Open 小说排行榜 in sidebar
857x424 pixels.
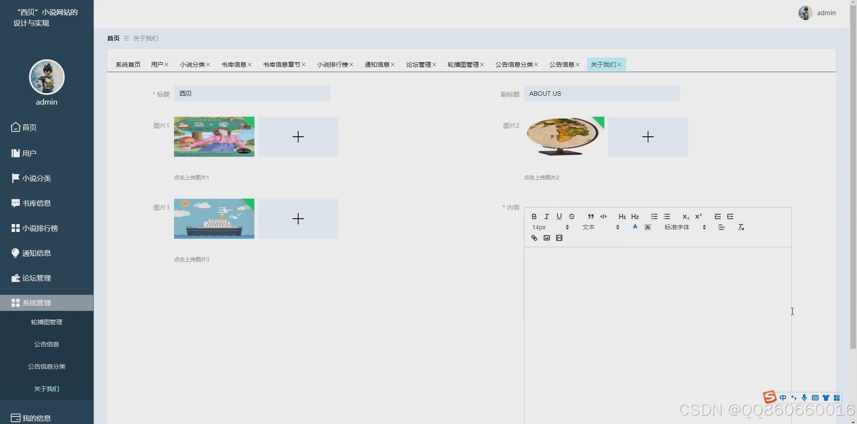click(47, 228)
